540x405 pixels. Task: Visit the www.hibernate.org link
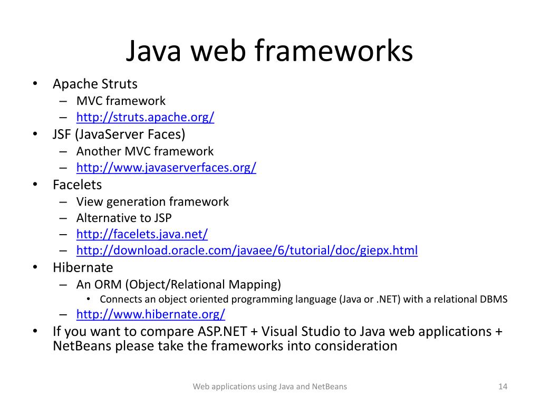tap(150, 314)
